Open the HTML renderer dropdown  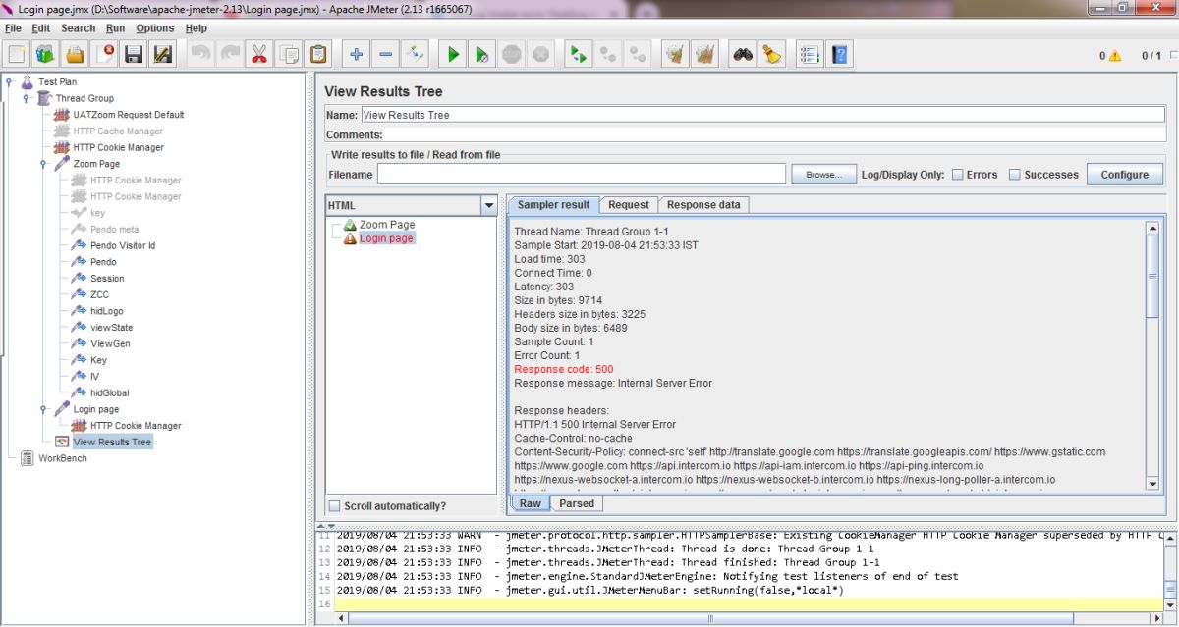point(489,205)
